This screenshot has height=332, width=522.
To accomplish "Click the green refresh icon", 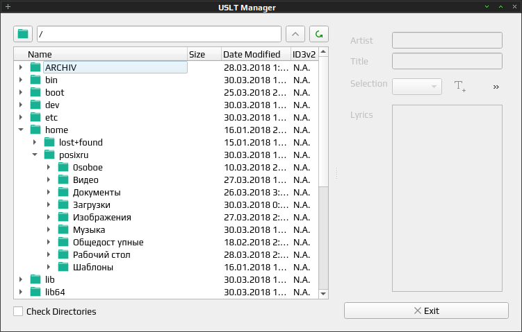I will (319, 34).
